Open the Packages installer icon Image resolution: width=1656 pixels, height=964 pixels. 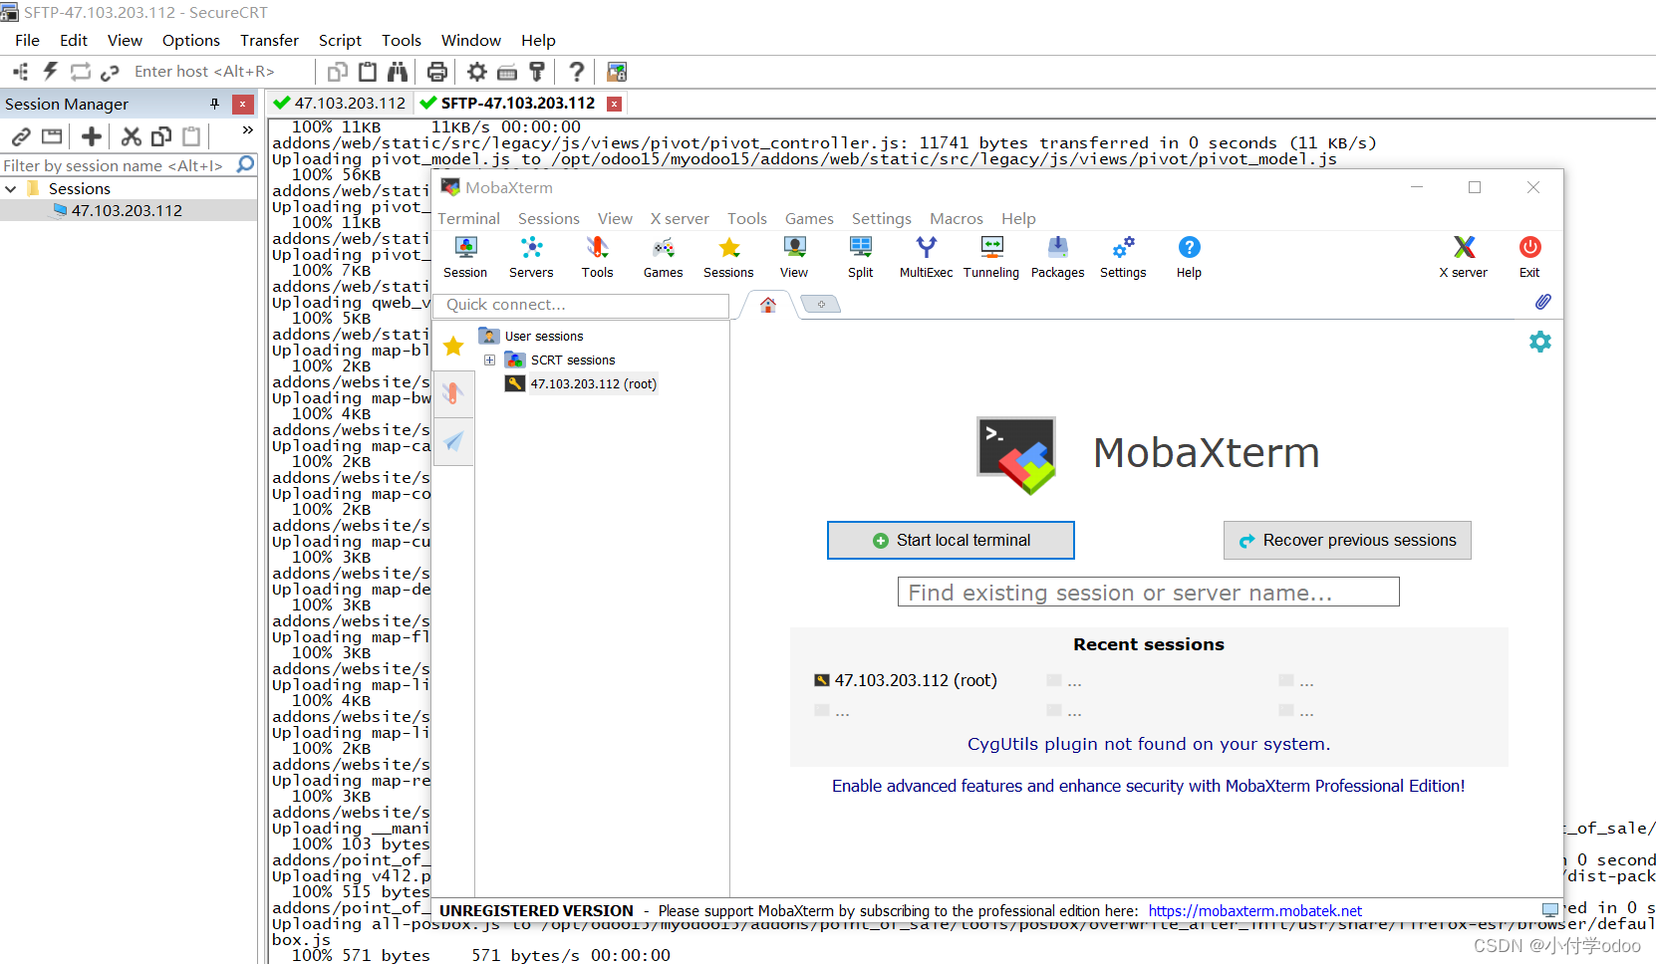click(x=1056, y=256)
